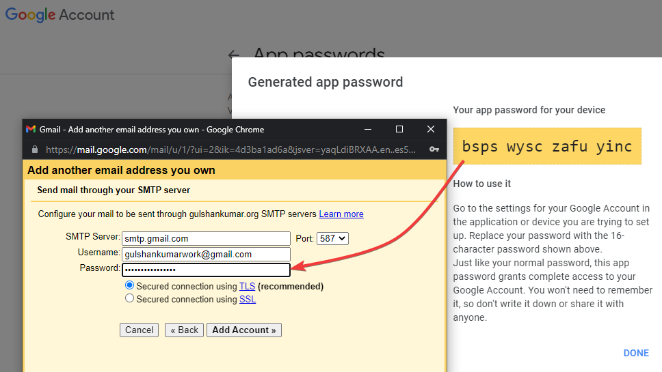Maximize the Gmail popup window

(x=399, y=129)
